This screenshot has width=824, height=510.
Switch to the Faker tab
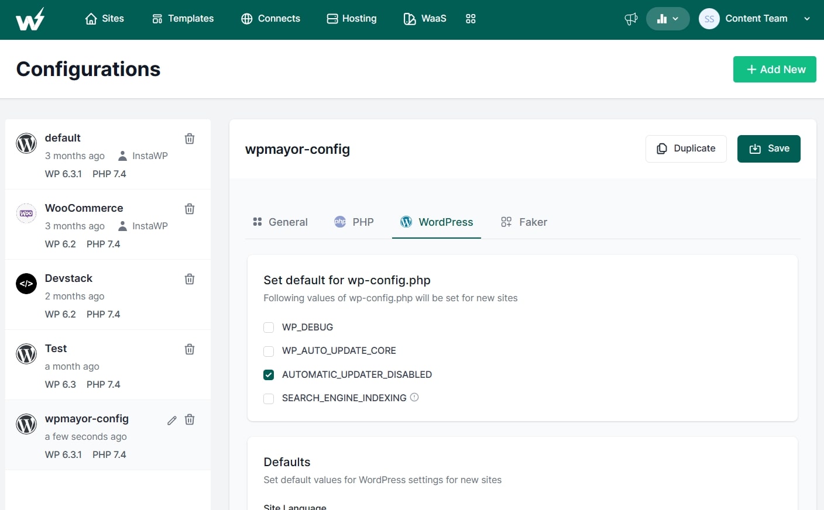pyautogui.click(x=524, y=222)
